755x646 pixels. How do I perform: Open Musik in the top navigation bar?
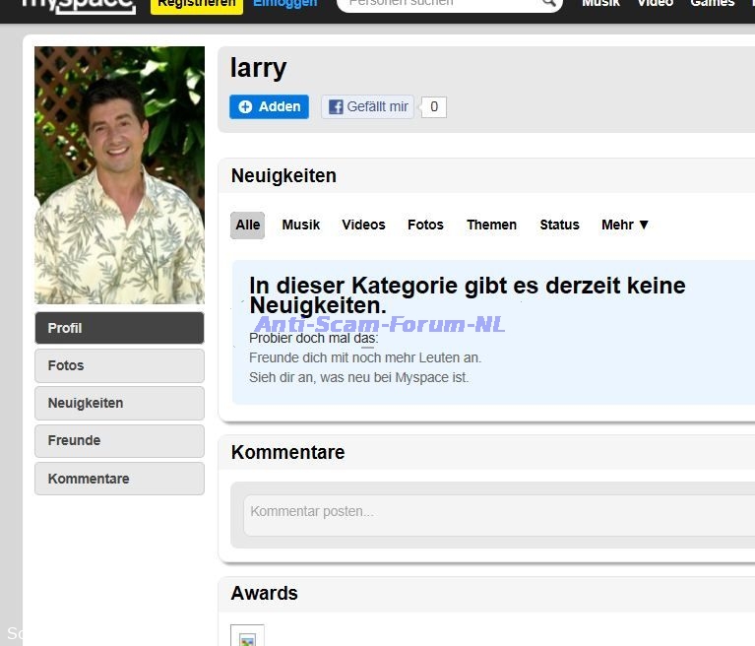click(600, 4)
